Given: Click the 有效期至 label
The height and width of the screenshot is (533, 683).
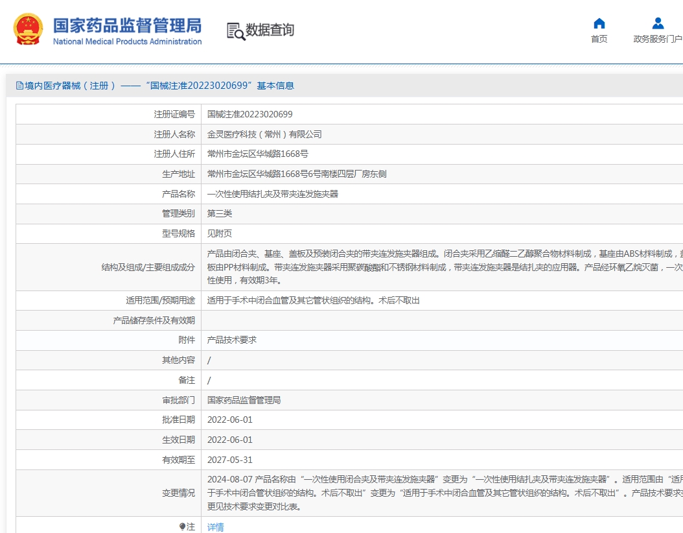Looking at the screenshot, I should click(x=179, y=460).
